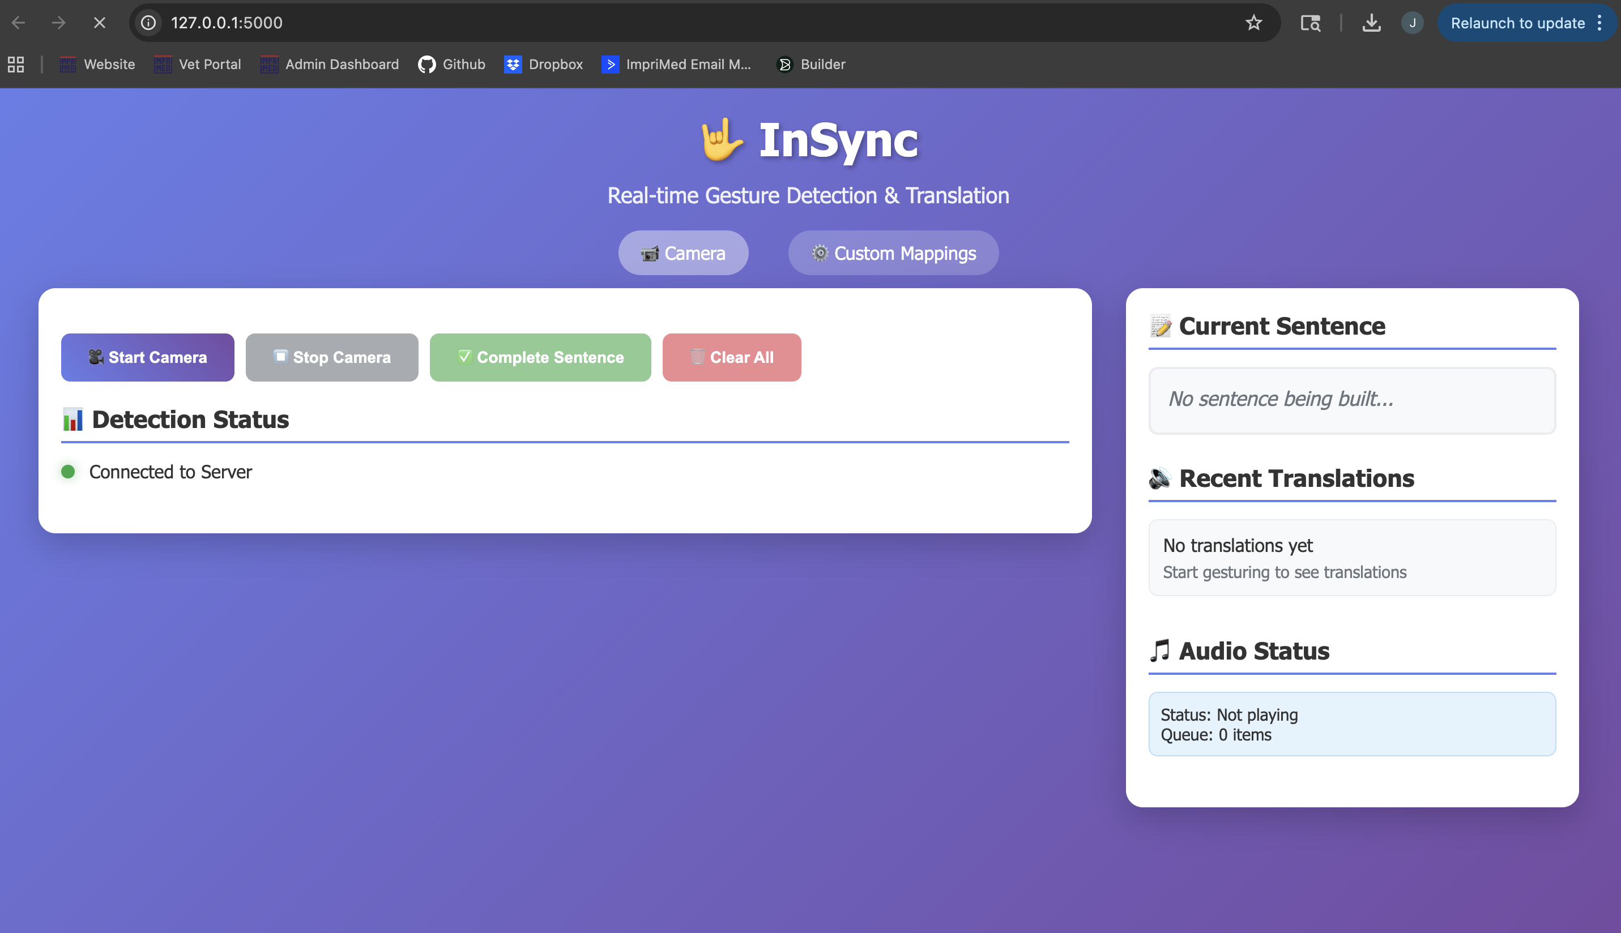
Task: Open the Dropbox bookmark
Action: point(544,64)
